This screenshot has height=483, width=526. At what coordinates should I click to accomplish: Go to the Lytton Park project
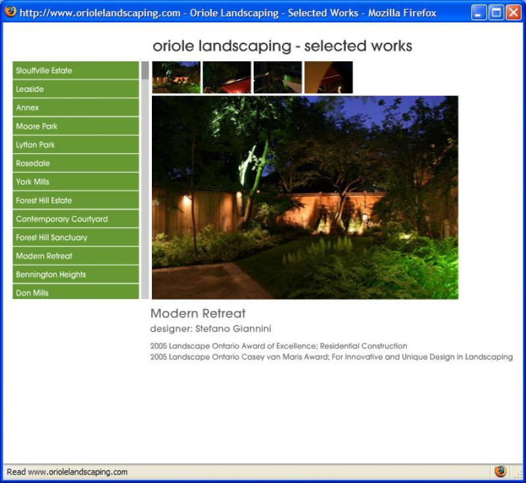click(76, 145)
